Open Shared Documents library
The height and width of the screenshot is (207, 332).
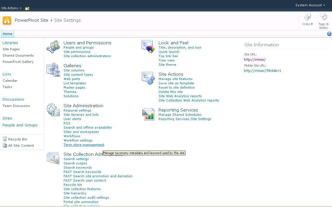[18, 55]
